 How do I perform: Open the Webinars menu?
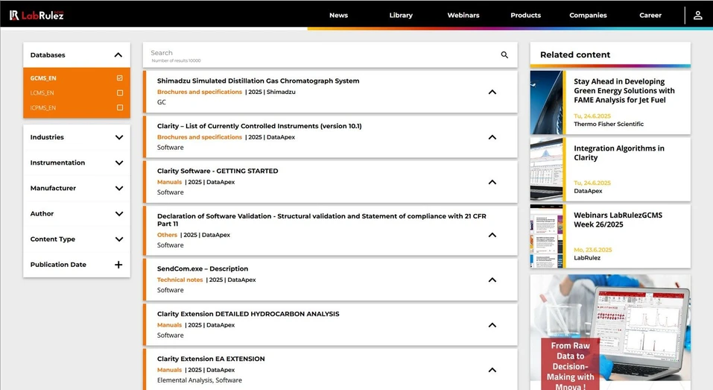[463, 15]
